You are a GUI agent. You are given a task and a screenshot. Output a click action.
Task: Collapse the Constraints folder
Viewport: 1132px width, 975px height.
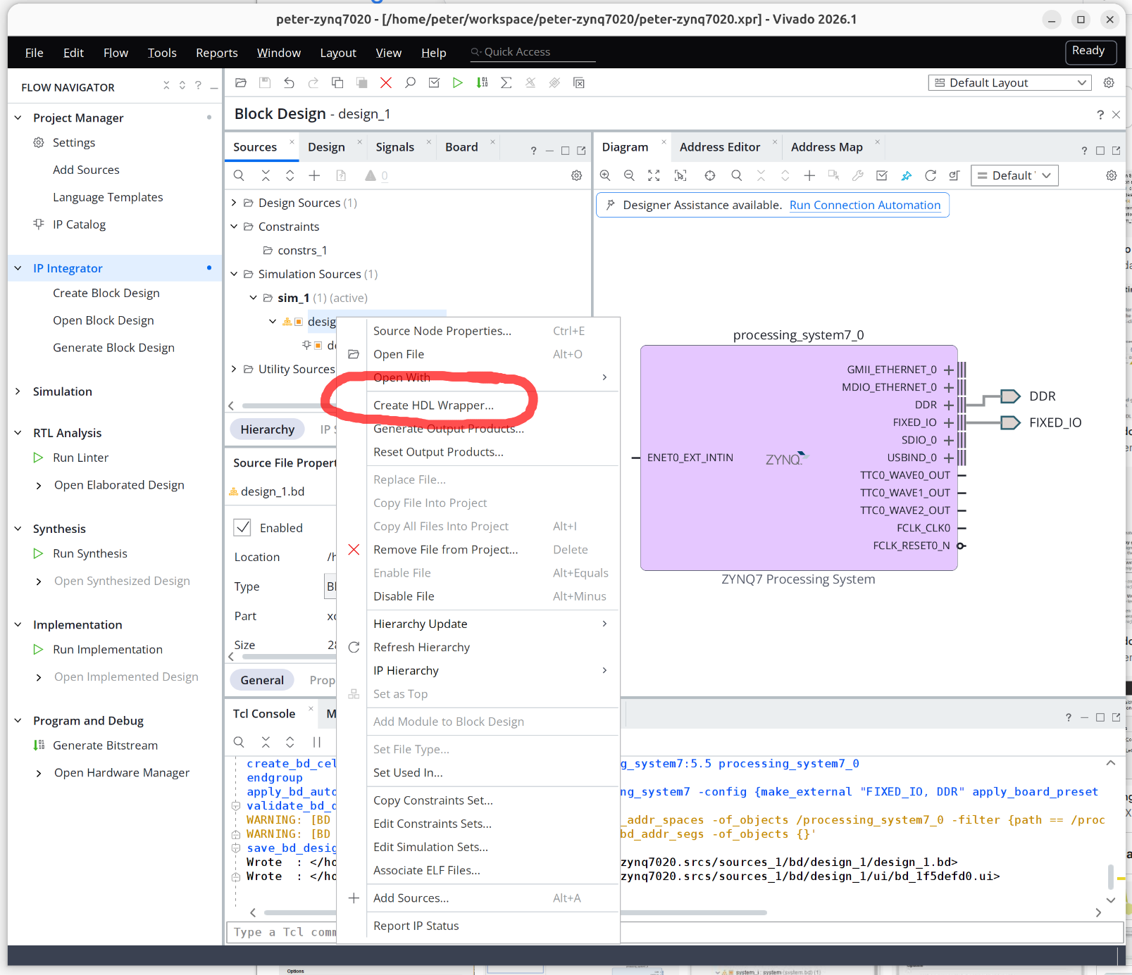pyautogui.click(x=234, y=227)
